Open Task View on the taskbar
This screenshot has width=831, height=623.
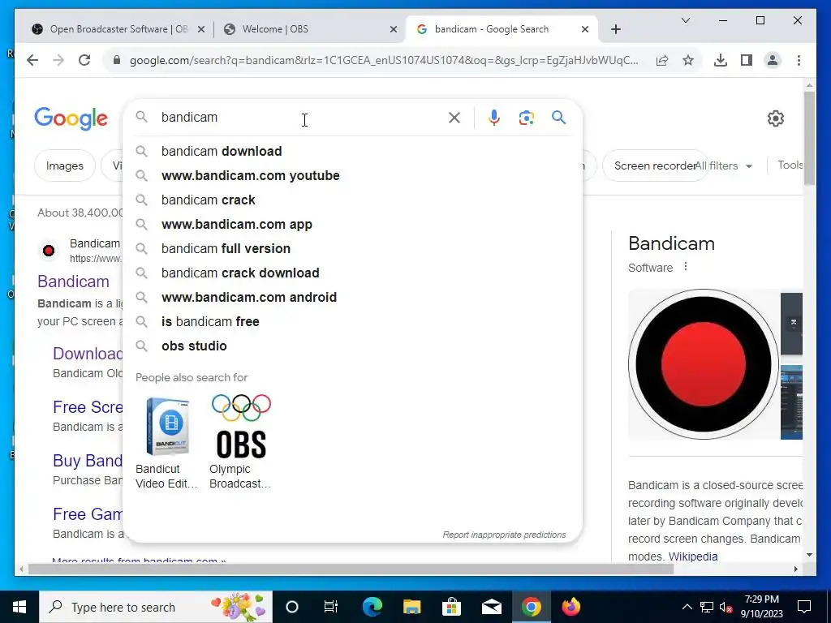(331, 607)
